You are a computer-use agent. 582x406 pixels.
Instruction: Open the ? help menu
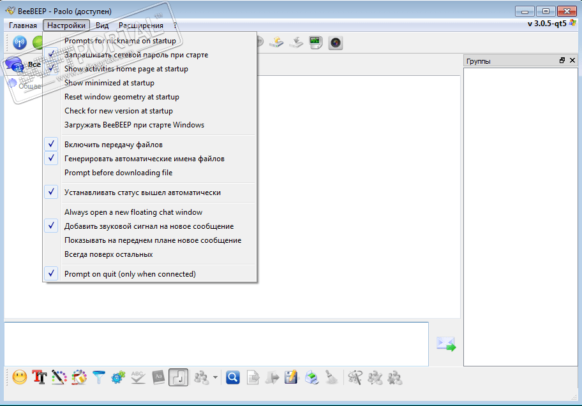tap(175, 25)
